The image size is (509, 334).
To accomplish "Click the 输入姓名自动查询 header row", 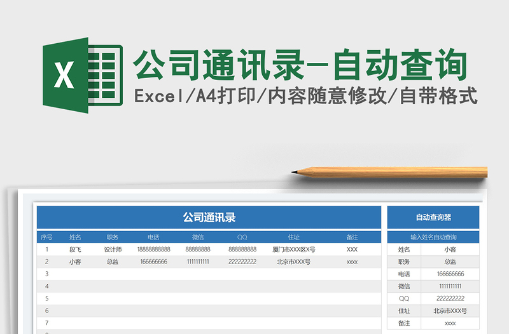I will pyautogui.click(x=433, y=237).
